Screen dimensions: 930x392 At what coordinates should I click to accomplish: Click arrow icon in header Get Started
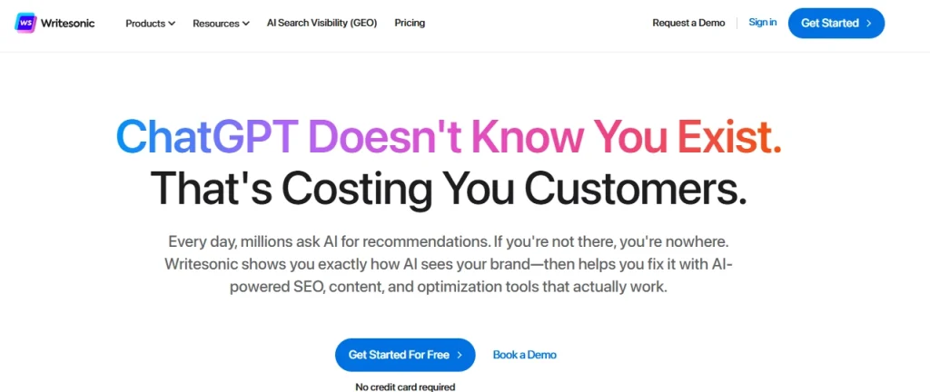869,23
